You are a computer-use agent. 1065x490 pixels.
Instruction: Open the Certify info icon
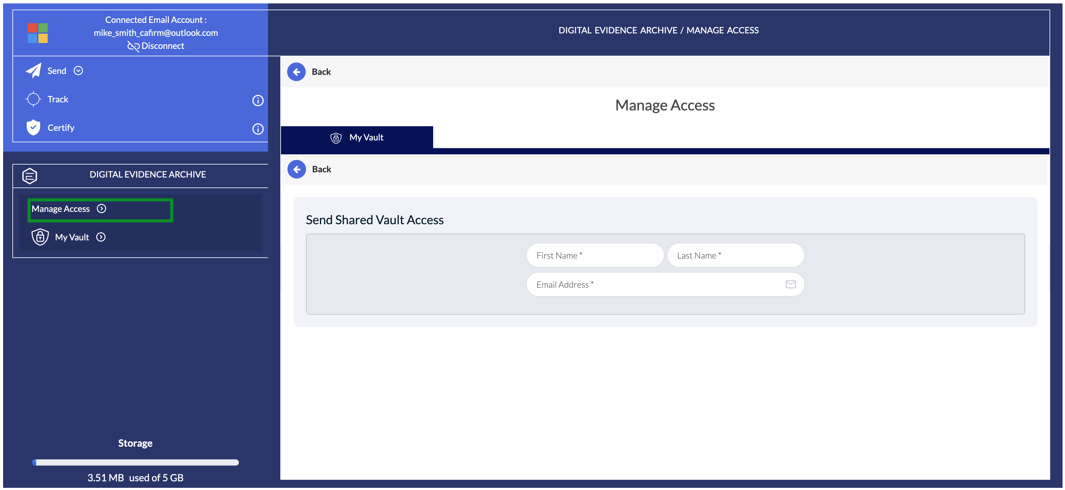pyautogui.click(x=258, y=129)
